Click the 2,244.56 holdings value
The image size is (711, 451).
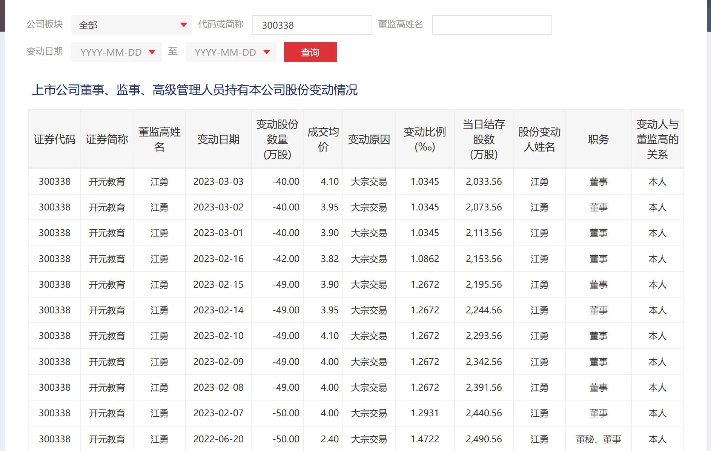484,310
